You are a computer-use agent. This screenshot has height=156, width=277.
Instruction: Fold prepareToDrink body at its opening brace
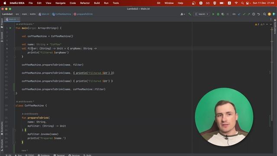click(x=15, y=130)
